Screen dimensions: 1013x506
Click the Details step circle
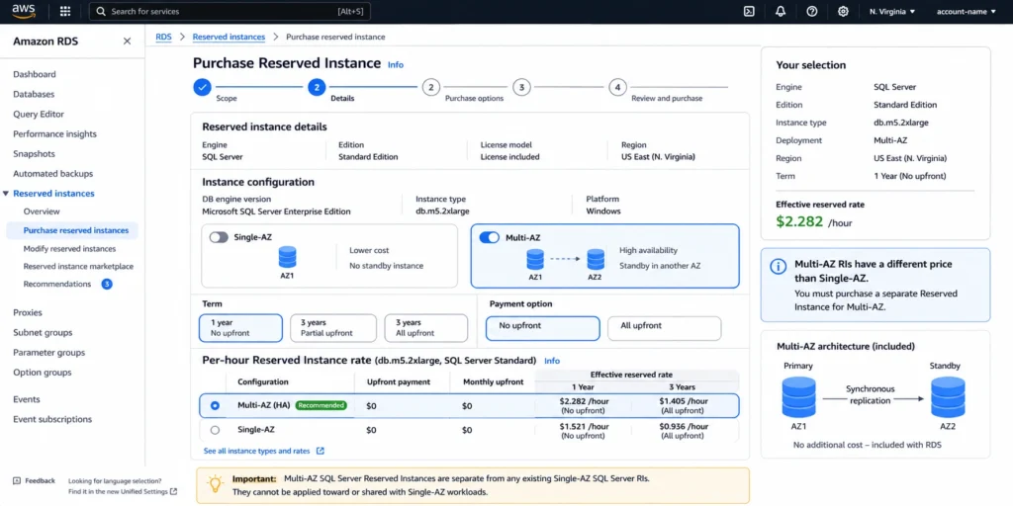317,87
